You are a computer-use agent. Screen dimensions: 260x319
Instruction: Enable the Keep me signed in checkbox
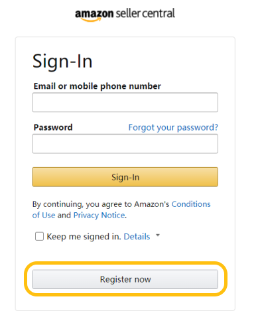point(39,236)
